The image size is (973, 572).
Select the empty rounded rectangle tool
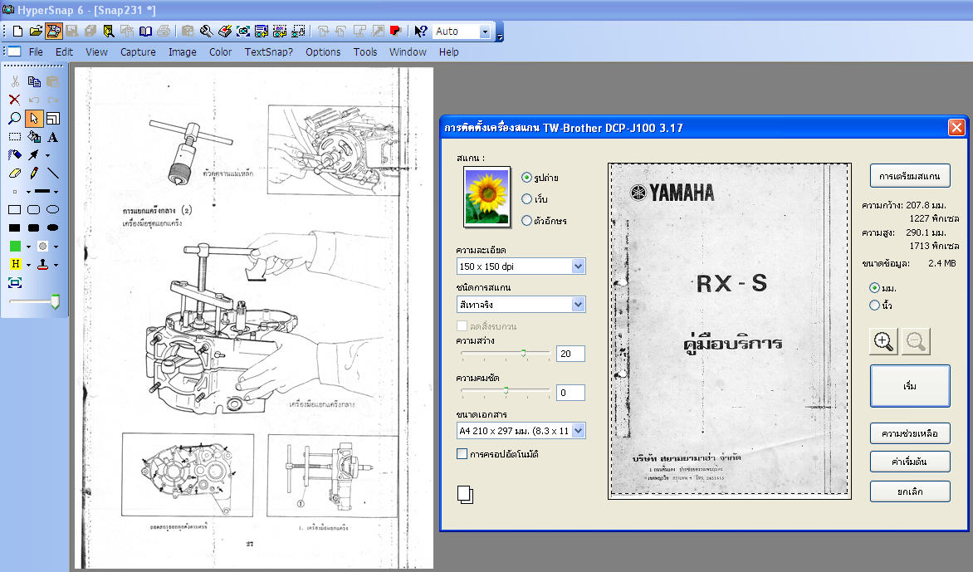(x=34, y=210)
